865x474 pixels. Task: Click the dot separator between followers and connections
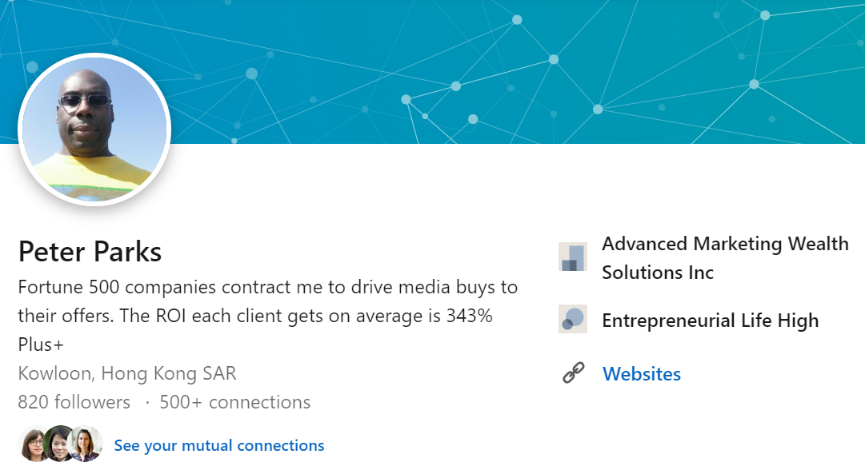pyautogui.click(x=147, y=403)
